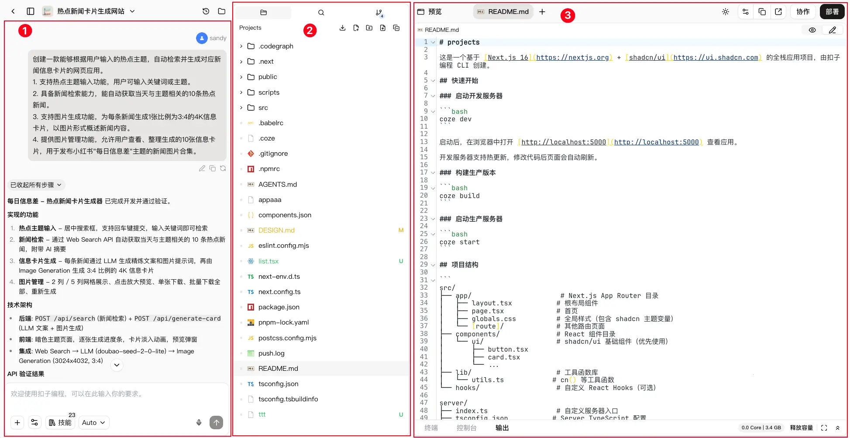Open editor settings sliders icon in top toolbar
Screen dimensions: 850x438
click(746, 12)
